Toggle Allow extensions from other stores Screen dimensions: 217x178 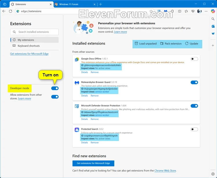click(55, 97)
